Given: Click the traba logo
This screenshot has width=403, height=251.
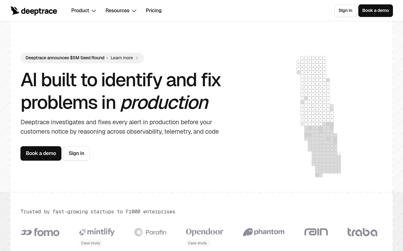Looking at the screenshot, I should (x=362, y=232).
